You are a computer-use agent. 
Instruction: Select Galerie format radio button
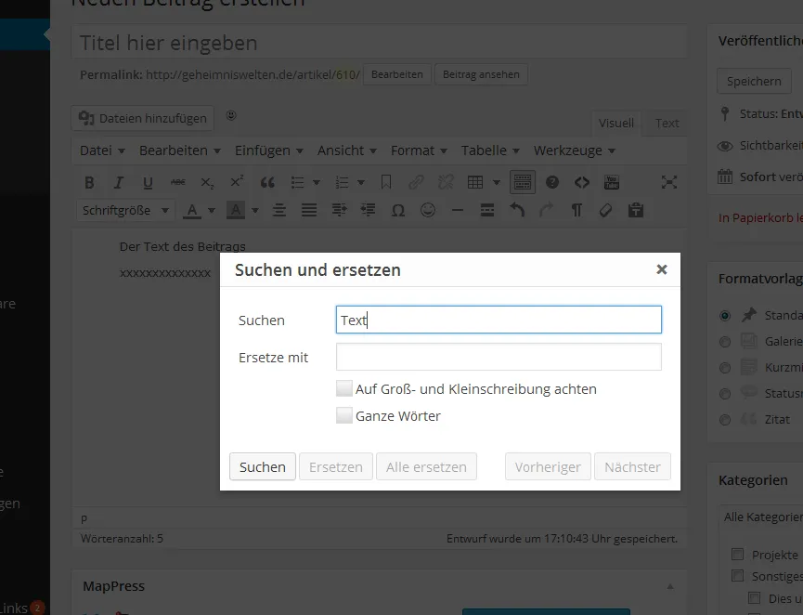[x=725, y=342]
